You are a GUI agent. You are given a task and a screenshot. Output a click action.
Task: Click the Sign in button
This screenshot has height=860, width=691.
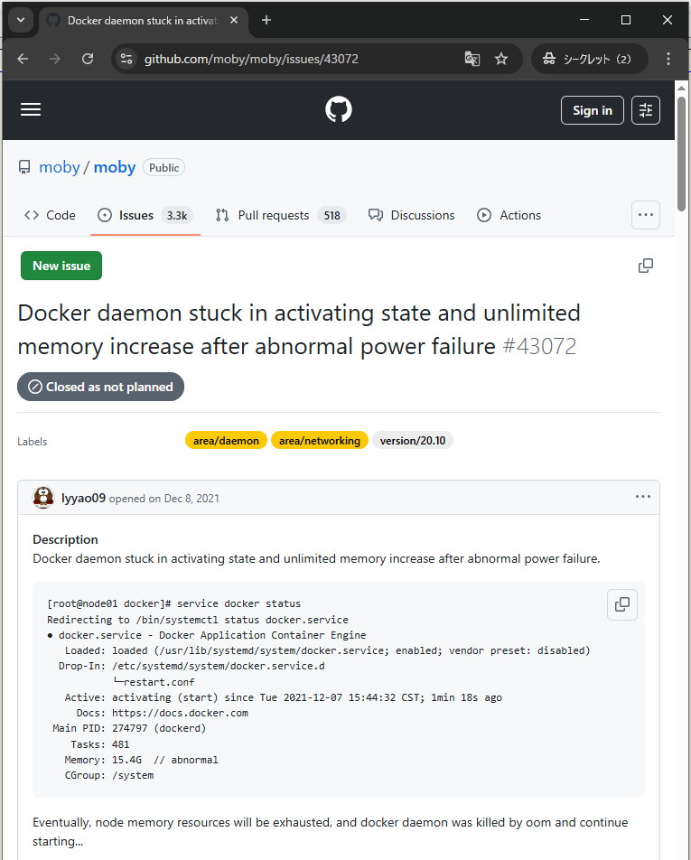593,110
